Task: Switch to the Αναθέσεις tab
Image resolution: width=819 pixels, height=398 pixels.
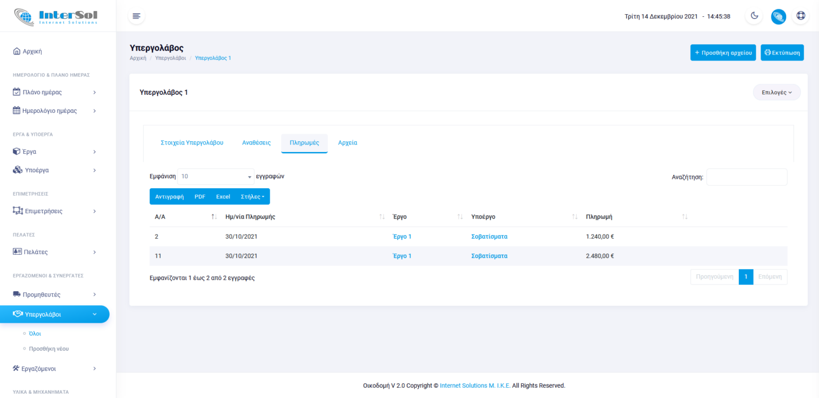Action: [256, 143]
